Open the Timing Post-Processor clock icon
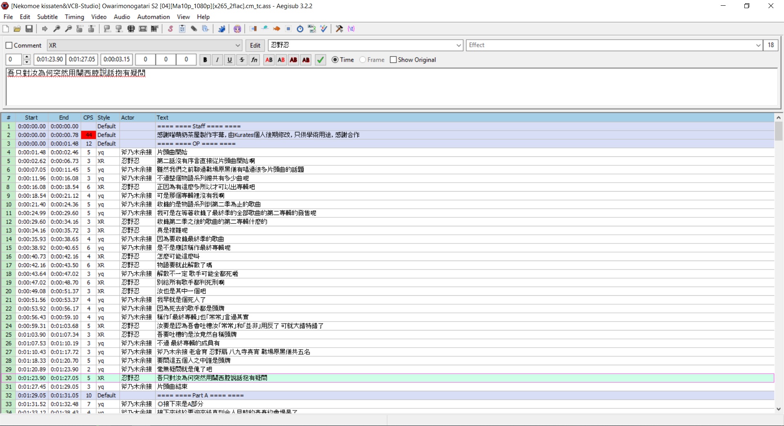Screen dimensions: 784x426 (300, 29)
